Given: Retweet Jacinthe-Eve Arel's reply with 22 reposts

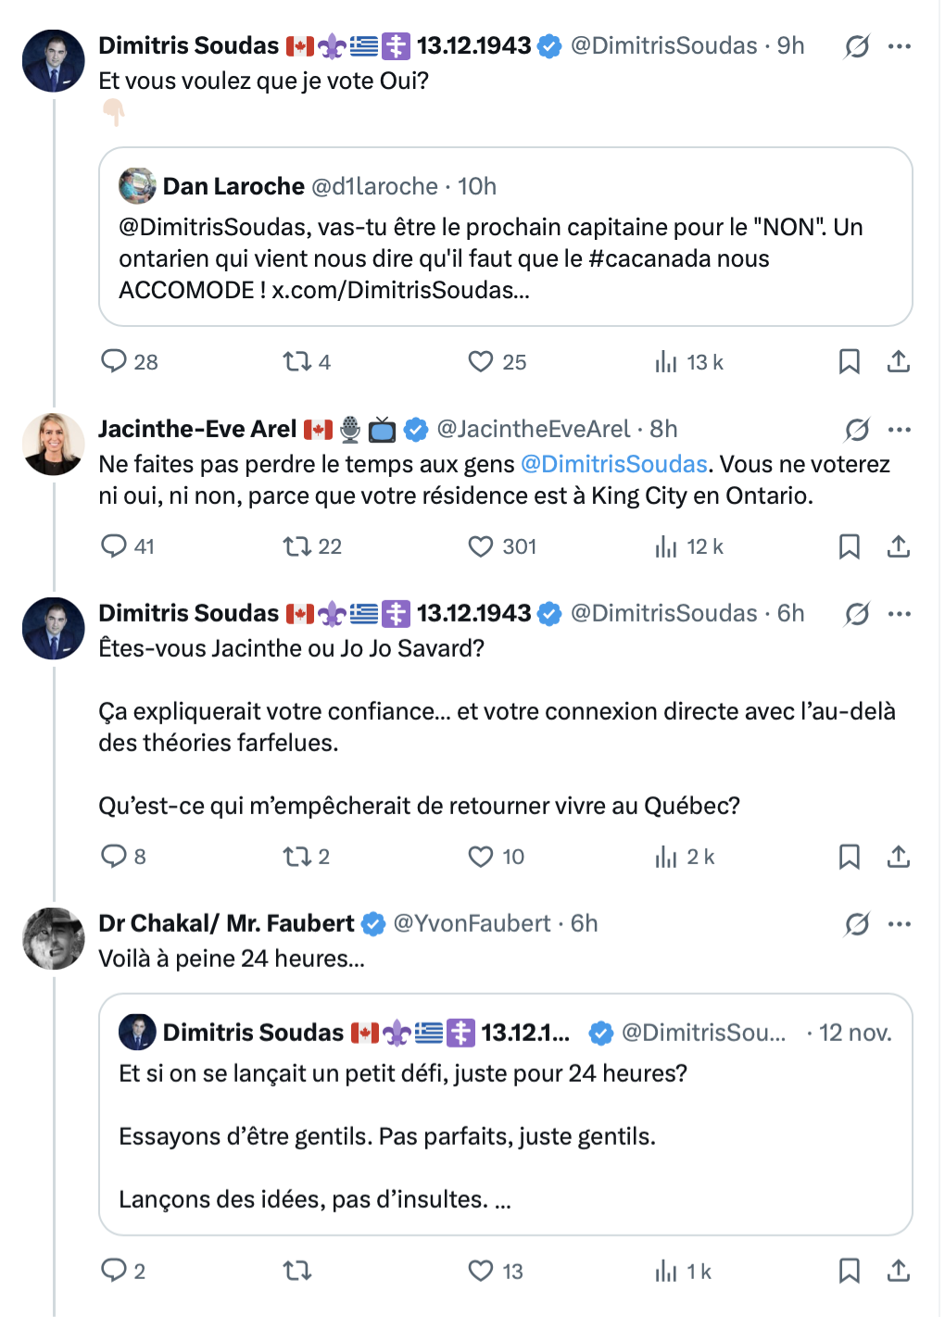Looking at the screenshot, I should (297, 546).
